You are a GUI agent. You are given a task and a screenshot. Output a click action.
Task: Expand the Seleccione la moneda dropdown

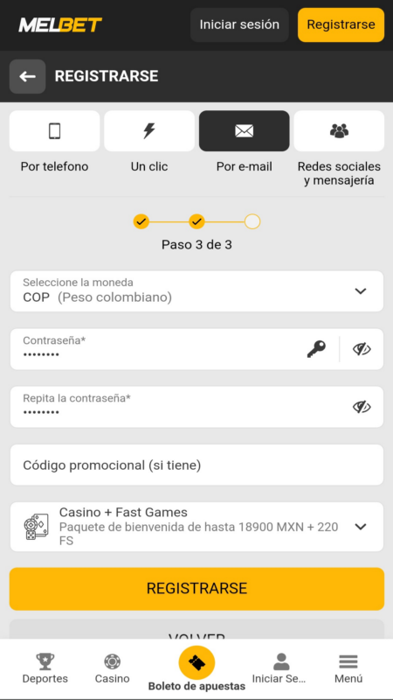[x=196, y=291]
